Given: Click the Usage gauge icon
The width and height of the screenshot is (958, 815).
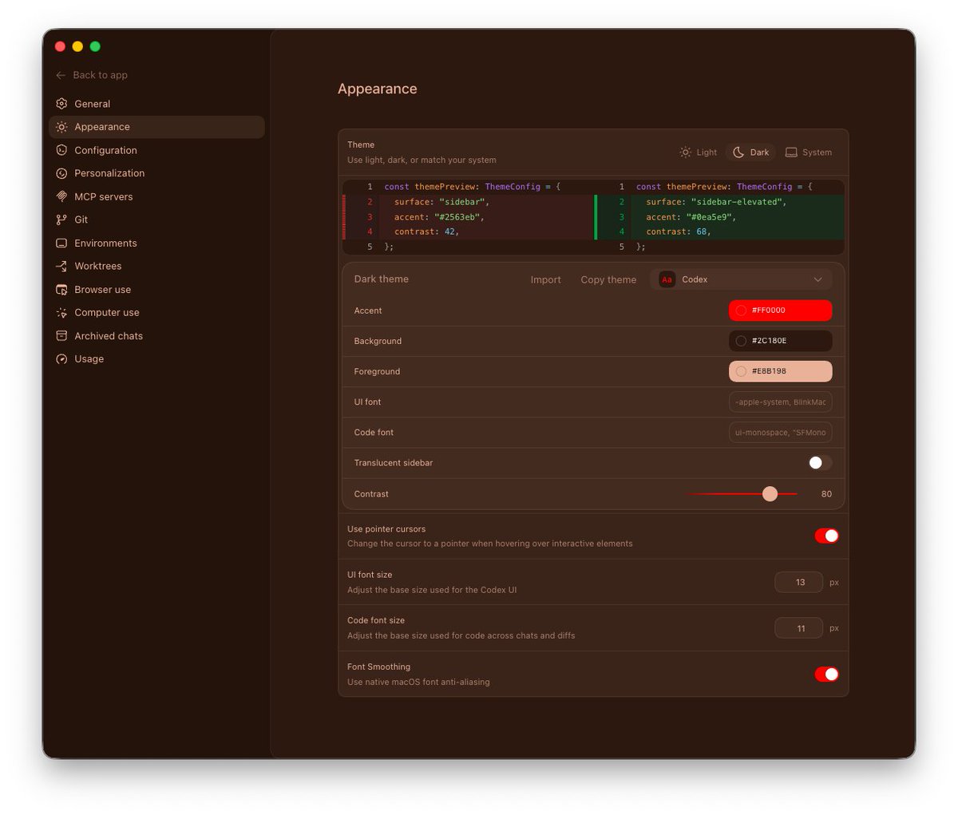Looking at the screenshot, I should (x=61, y=359).
